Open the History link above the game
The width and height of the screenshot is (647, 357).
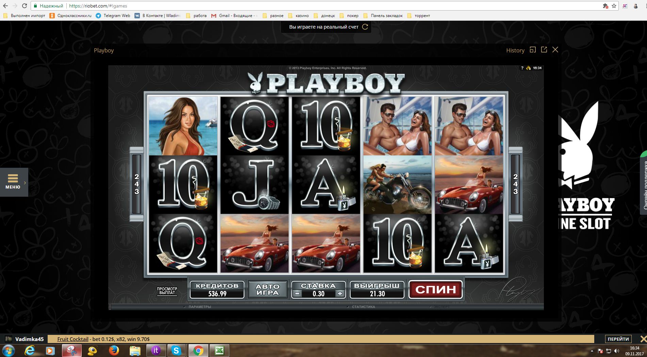point(515,50)
